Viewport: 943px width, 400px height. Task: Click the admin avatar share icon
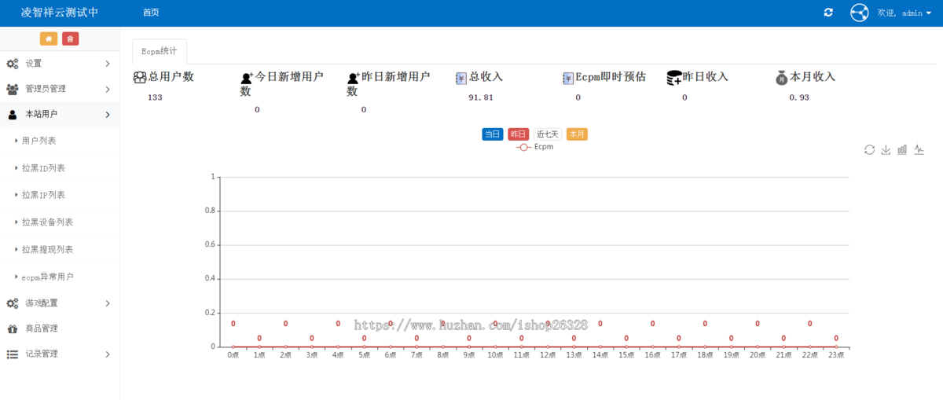click(860, 13)
